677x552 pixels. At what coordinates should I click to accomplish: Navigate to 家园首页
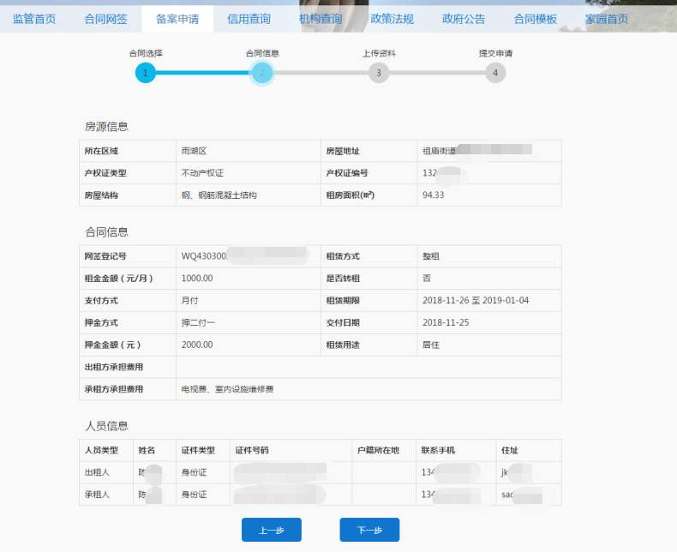(607, 19)
